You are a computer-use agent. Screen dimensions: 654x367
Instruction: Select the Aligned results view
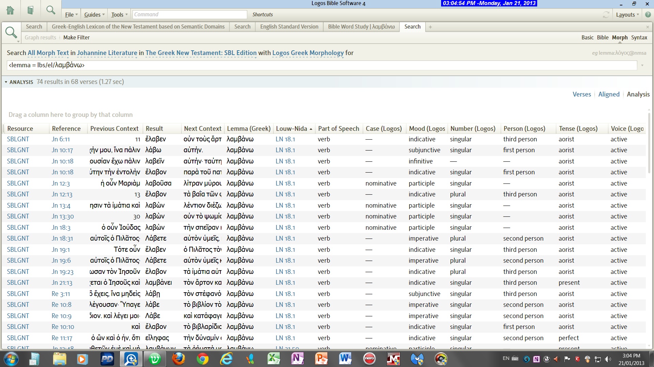tap(609, 94)
